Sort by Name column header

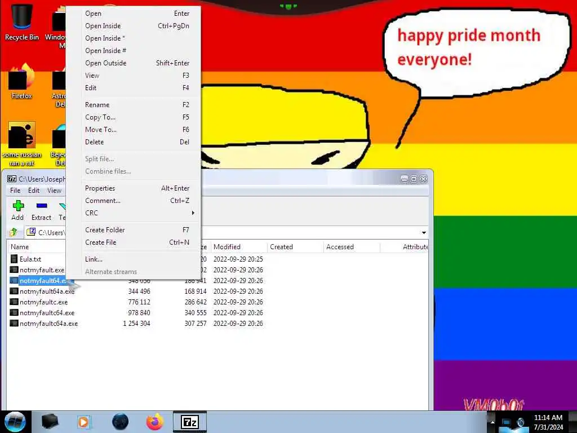point(36,247)
